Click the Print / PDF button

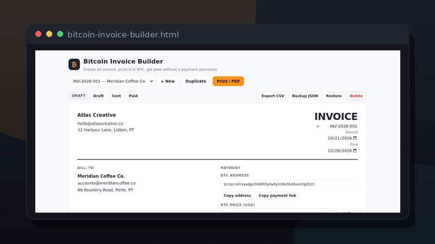[228, 81]
